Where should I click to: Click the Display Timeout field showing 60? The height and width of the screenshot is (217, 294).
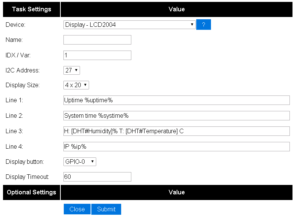pos(97,177)
